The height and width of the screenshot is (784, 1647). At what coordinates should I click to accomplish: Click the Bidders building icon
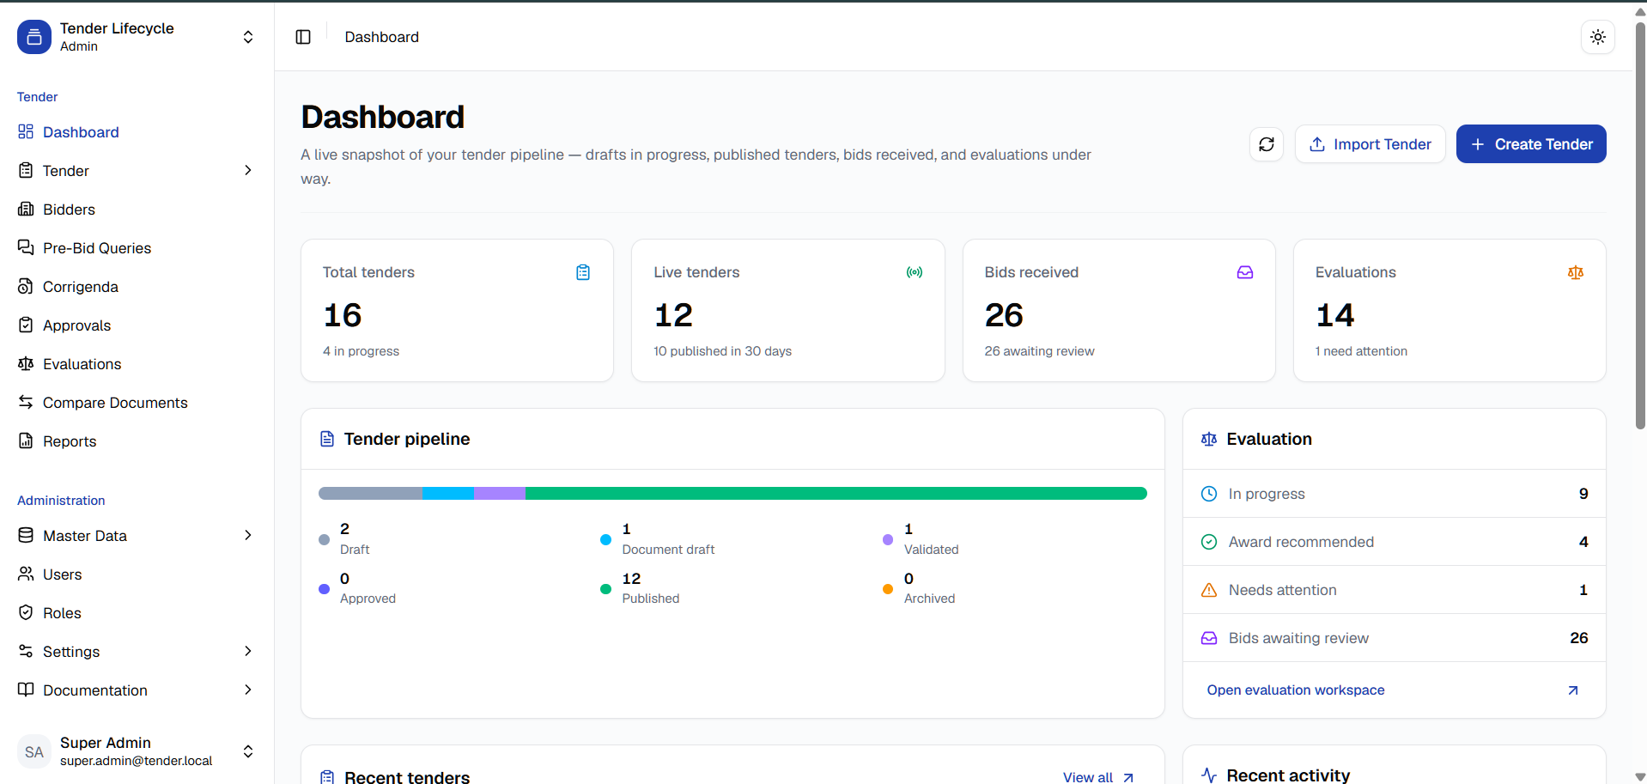(x=26, y=209)
